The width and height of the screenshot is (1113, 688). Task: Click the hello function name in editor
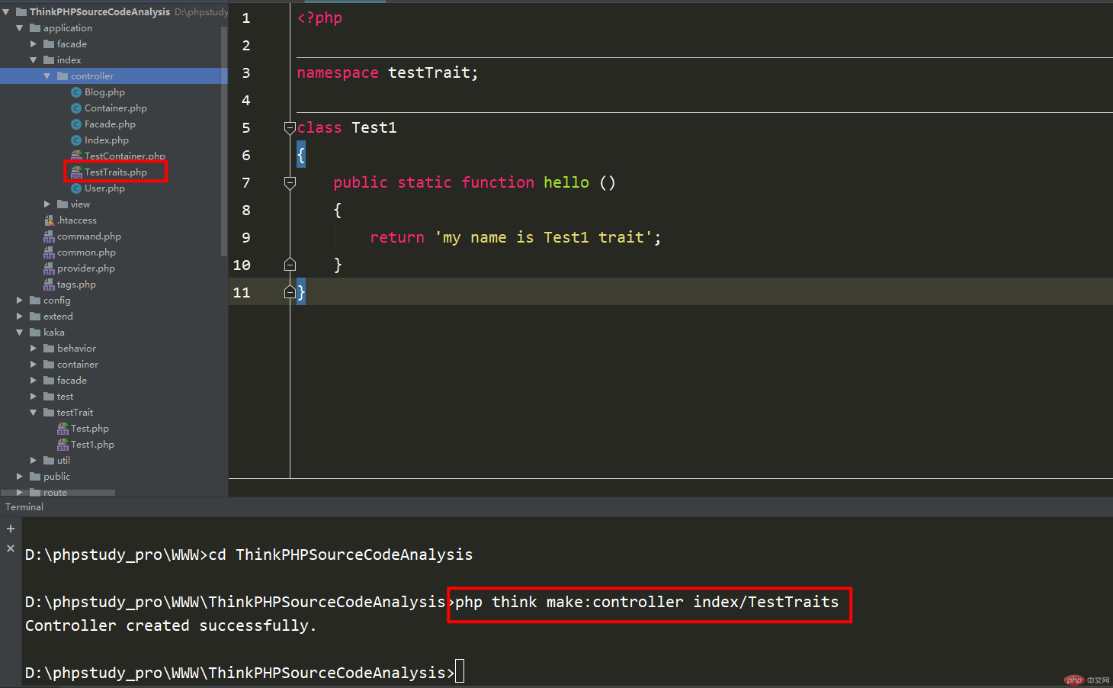[566, 183]
